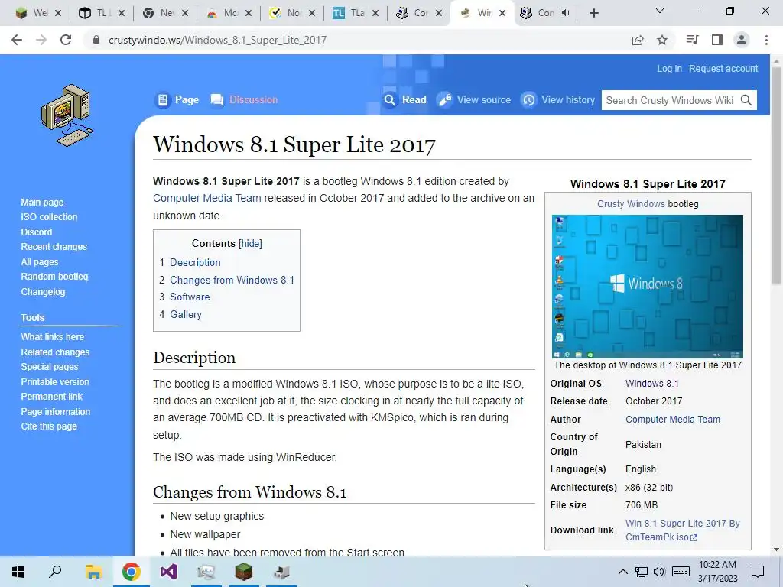Click the Page tab document icon
Screen dimensions: 783x587
(163, 100)
